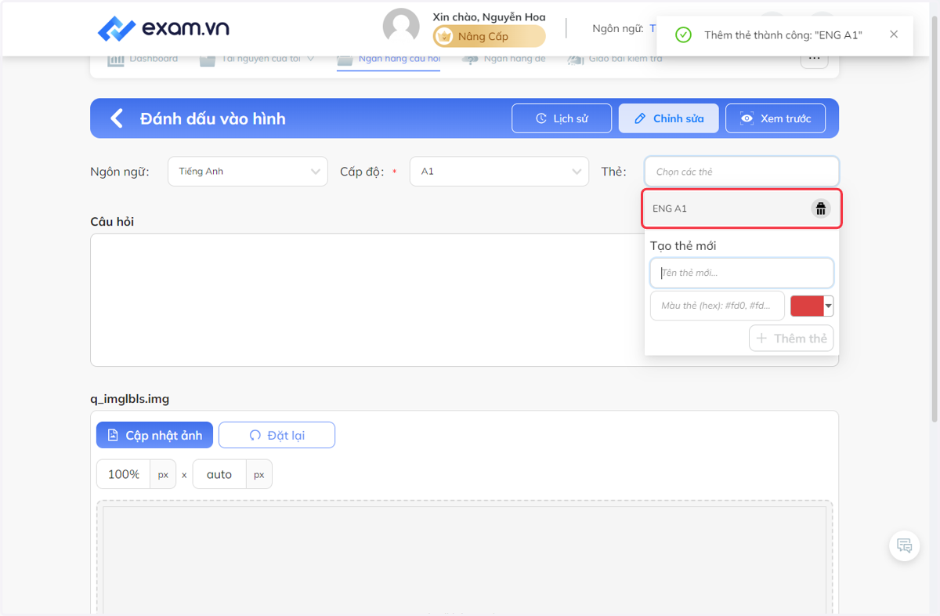Open the Tài nguyên của tôi menu
This screenshot has height=616, width=940.
coord(257,60)
